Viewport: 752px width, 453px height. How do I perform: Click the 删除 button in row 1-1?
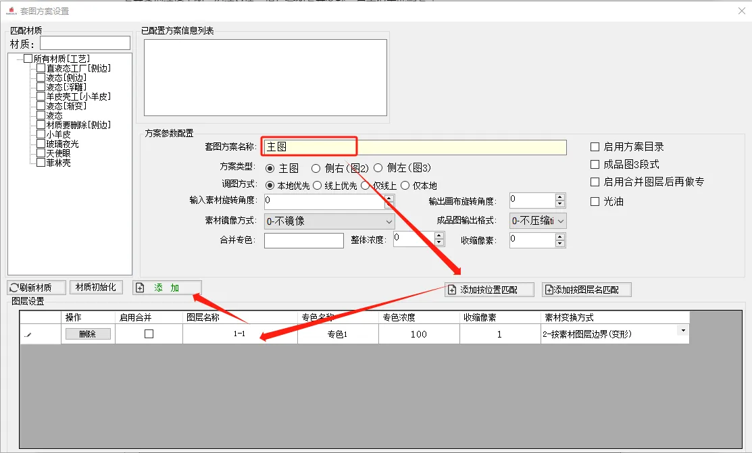click(x=88, y=334)
